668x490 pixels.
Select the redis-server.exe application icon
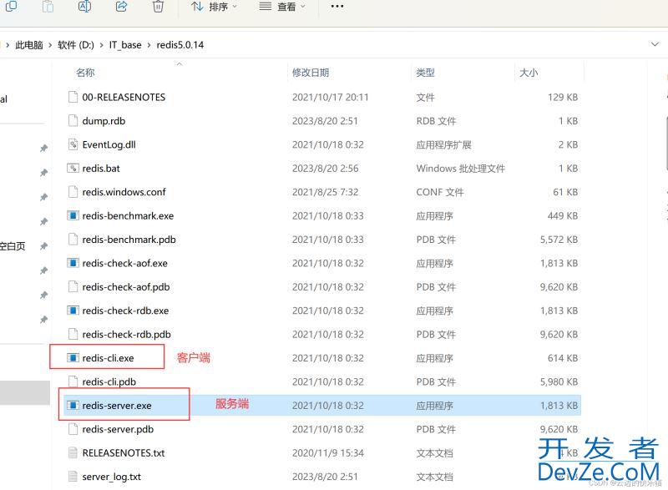coord(73,406)
